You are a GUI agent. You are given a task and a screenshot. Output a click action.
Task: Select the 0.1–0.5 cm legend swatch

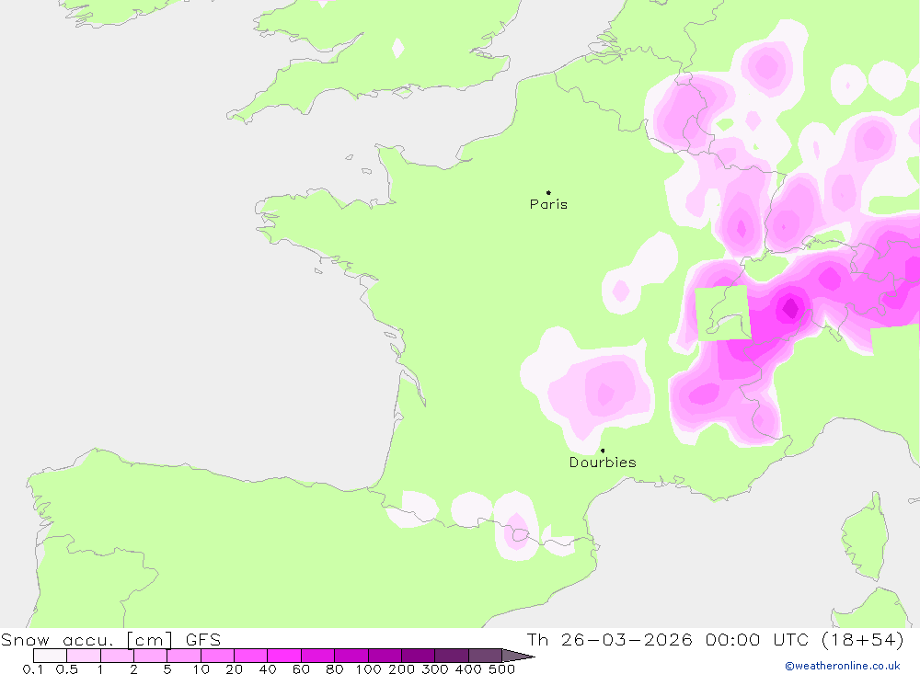[x=51, y=656]
